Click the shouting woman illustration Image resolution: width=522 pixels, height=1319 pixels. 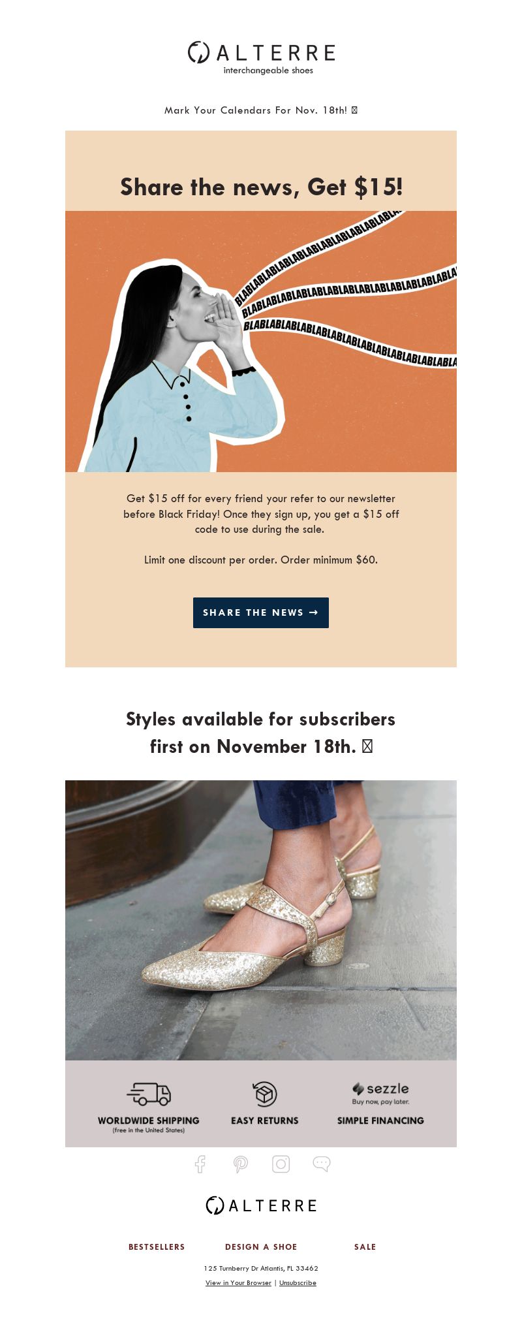pyautogui.click(x=261, y=342)
